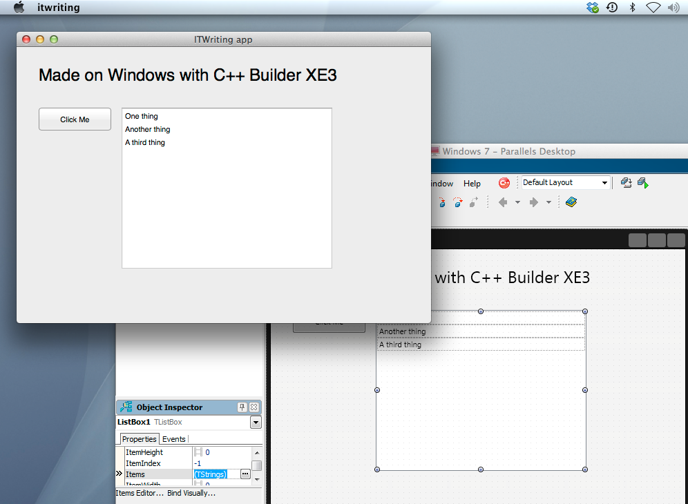688x504 pixels.
Task: Click the Click Me button
Action: [75, 119]
